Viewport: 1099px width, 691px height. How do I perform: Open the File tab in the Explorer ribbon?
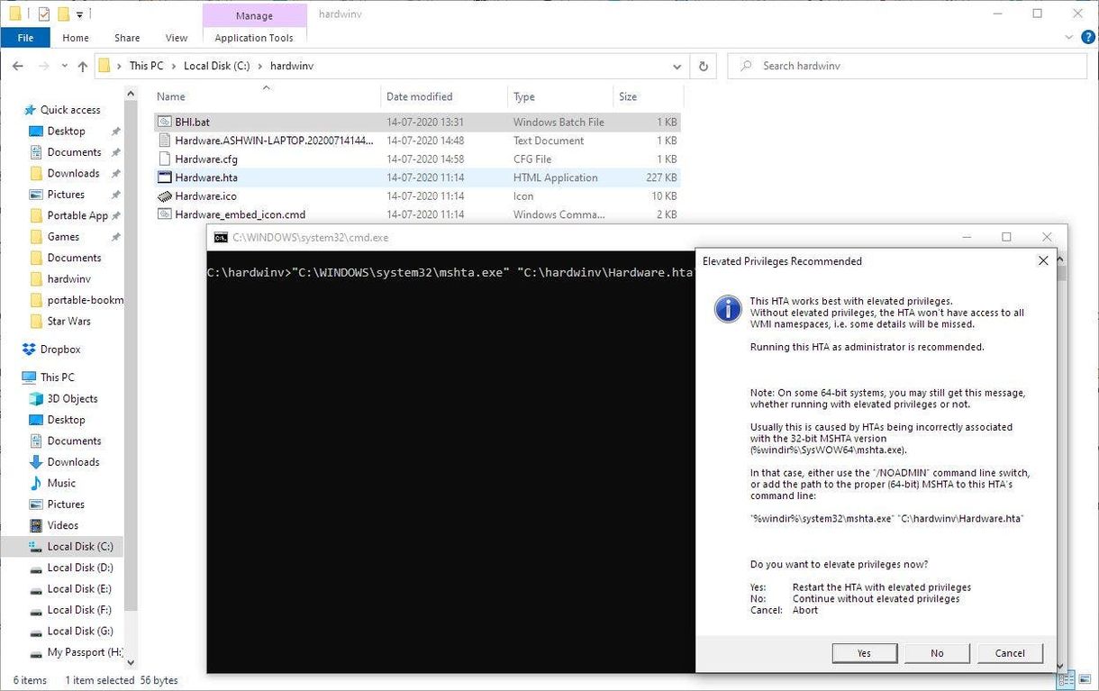[x=25, y=38]
